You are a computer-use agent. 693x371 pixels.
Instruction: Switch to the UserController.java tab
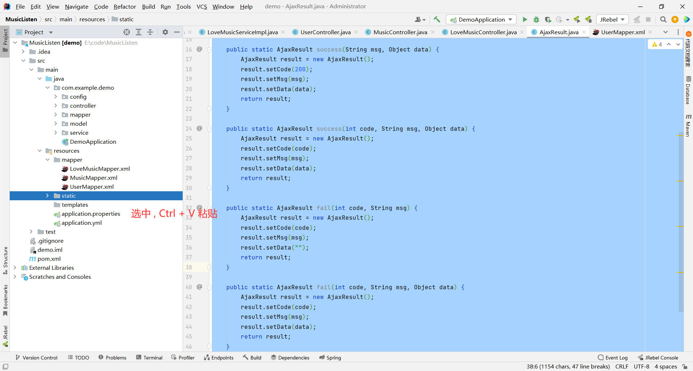point(325,32)
